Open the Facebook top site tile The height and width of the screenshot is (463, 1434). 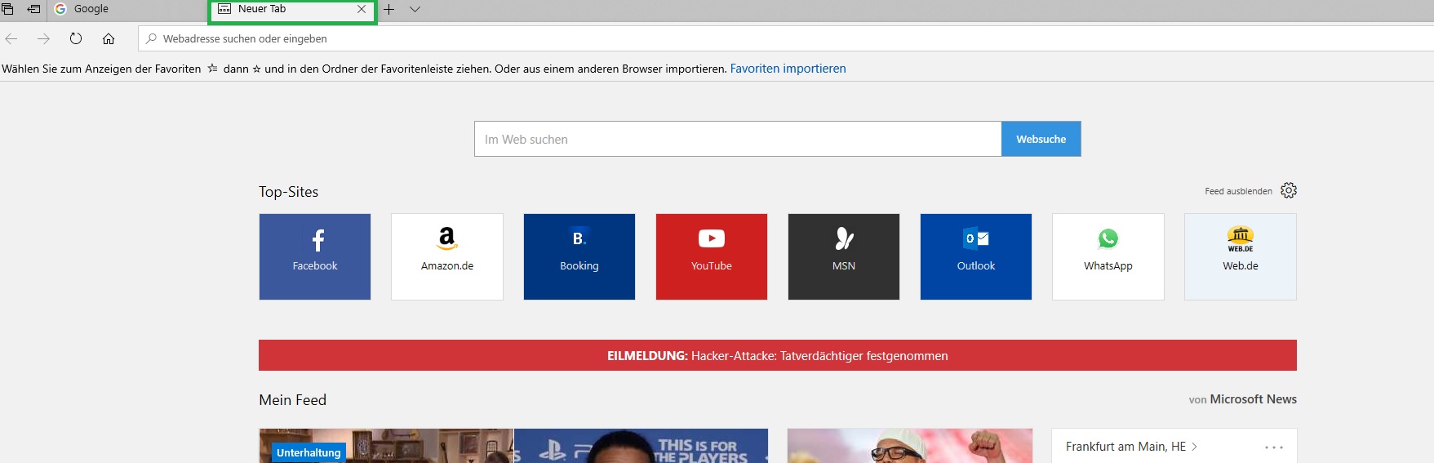[315, 256]
